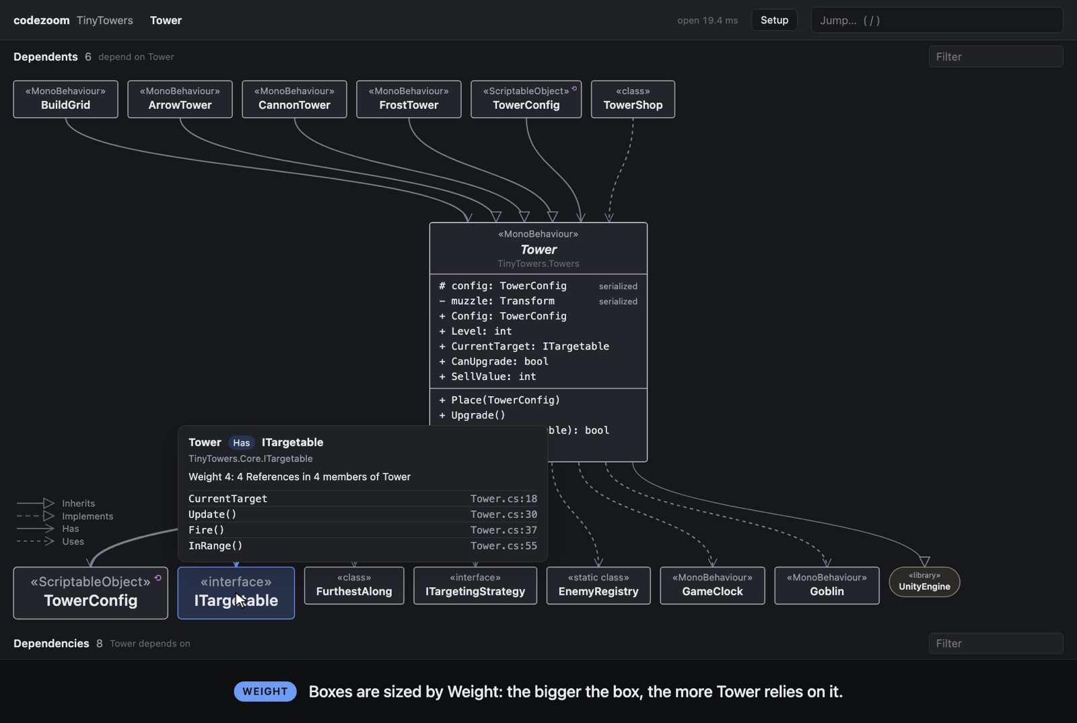The width and height of the screenshot is (1077, 723).
Task: Click the 'Upgrade()' method row
Action: (538, 416)
